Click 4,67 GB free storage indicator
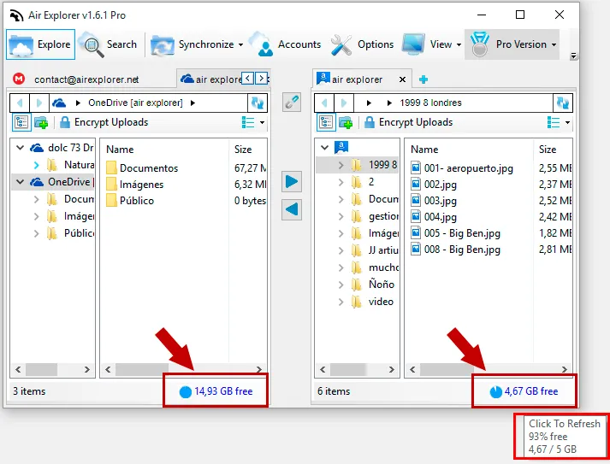The image size is (610, 464). point(524,391)
